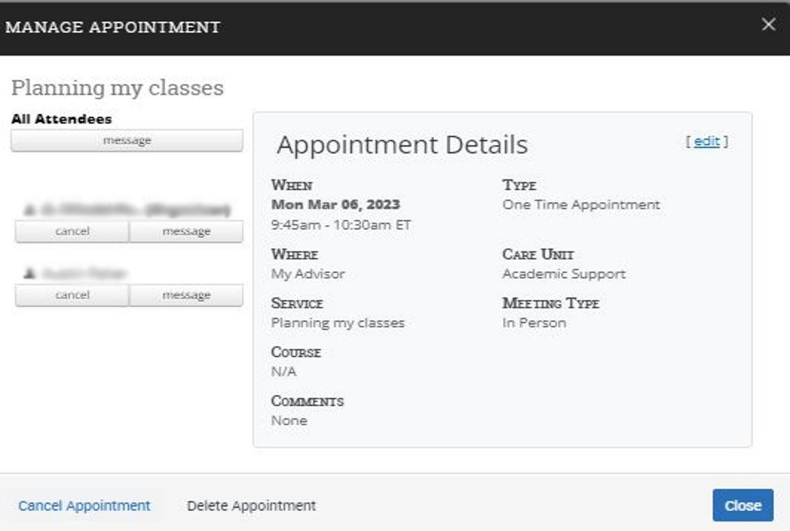Message the lower listed attendee

click(x=186, y=295)
